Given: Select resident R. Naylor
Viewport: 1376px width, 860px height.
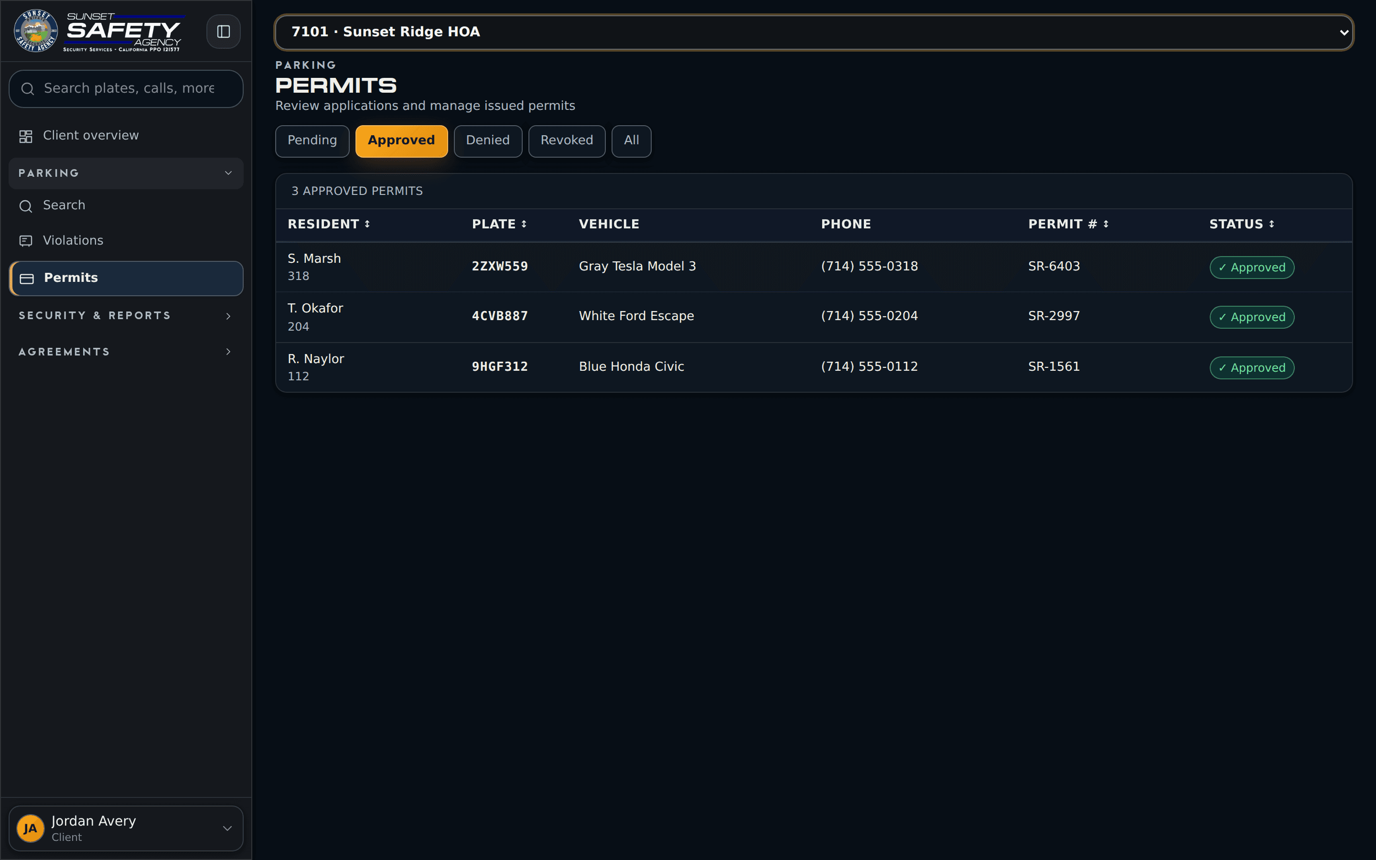Looking at the screenshot, I should pyautogui.click(x=315, y=359).
